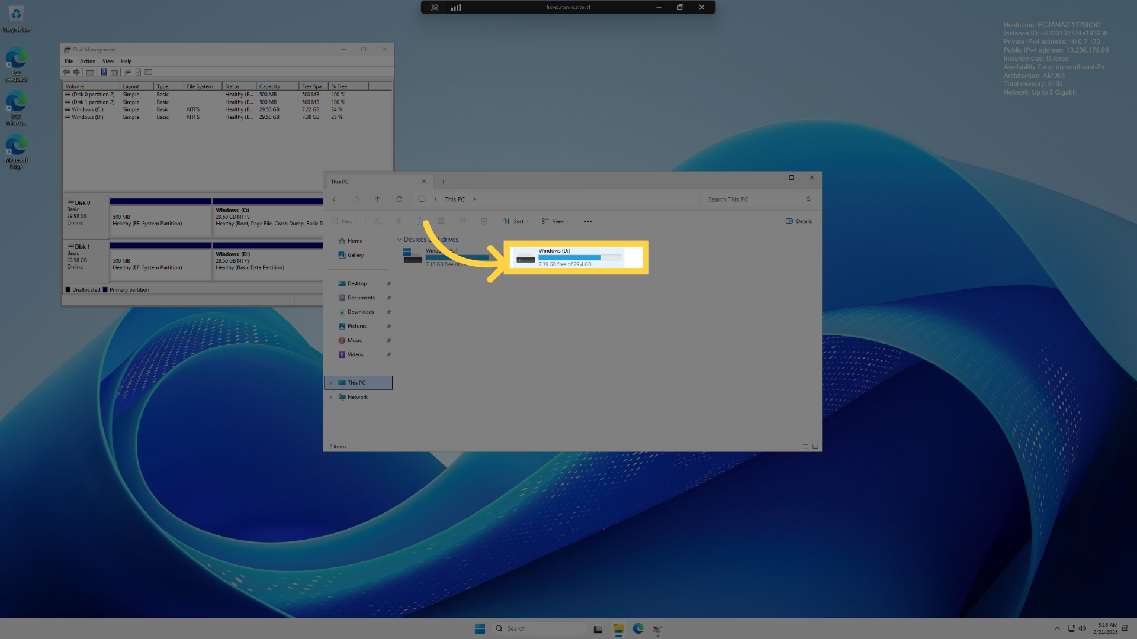
Task: Click the pin icon beside Desktop
Action: [389, 283]
